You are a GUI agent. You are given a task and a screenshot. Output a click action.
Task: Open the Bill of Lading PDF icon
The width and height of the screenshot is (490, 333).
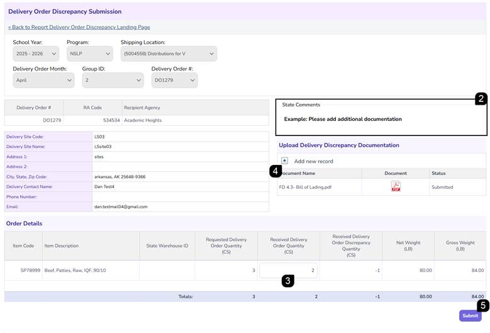(x=396, y=186)
